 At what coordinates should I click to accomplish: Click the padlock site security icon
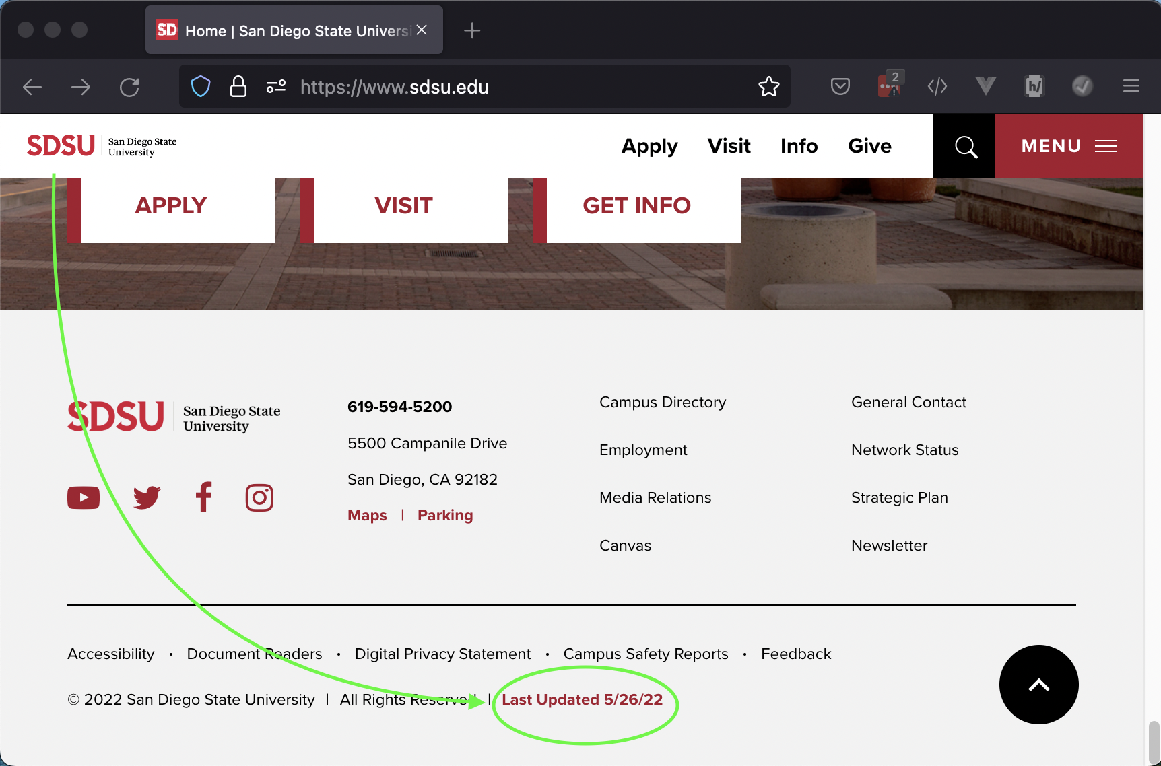[x=238, y=87]
